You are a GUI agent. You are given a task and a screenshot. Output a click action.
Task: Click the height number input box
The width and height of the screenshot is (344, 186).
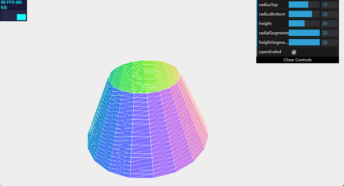(329, 24)
